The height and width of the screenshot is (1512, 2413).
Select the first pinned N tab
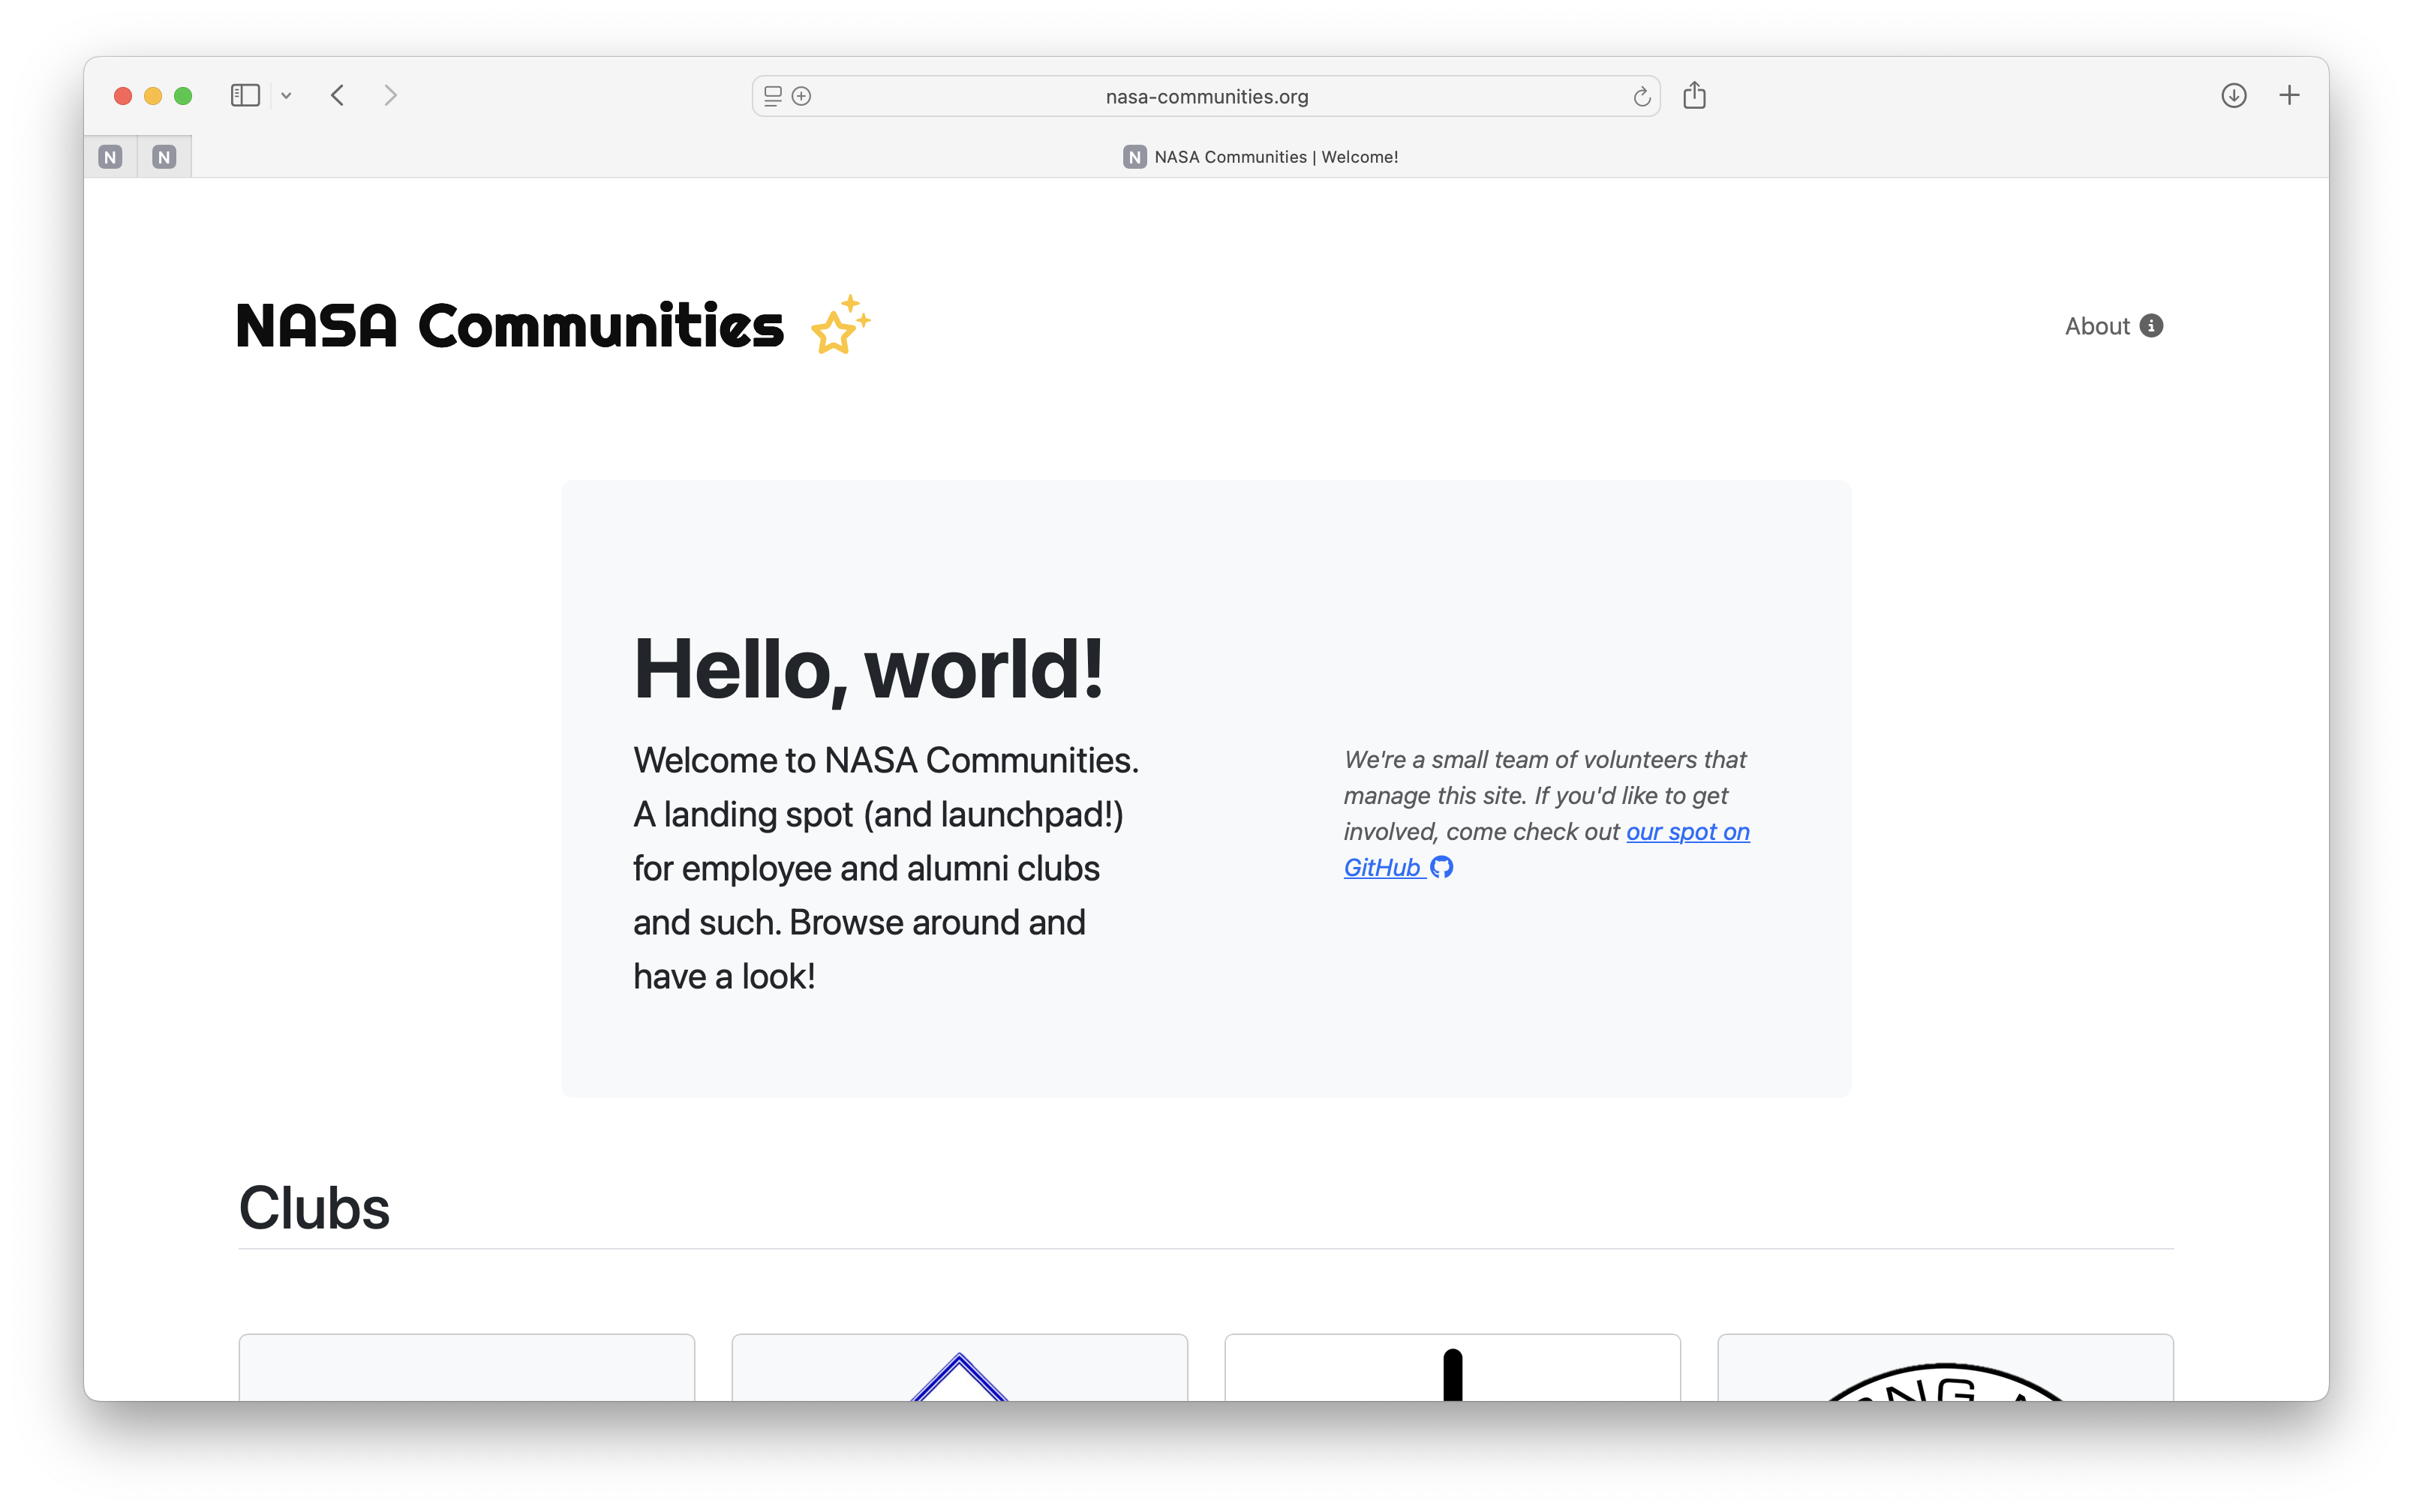click(110, 157)
